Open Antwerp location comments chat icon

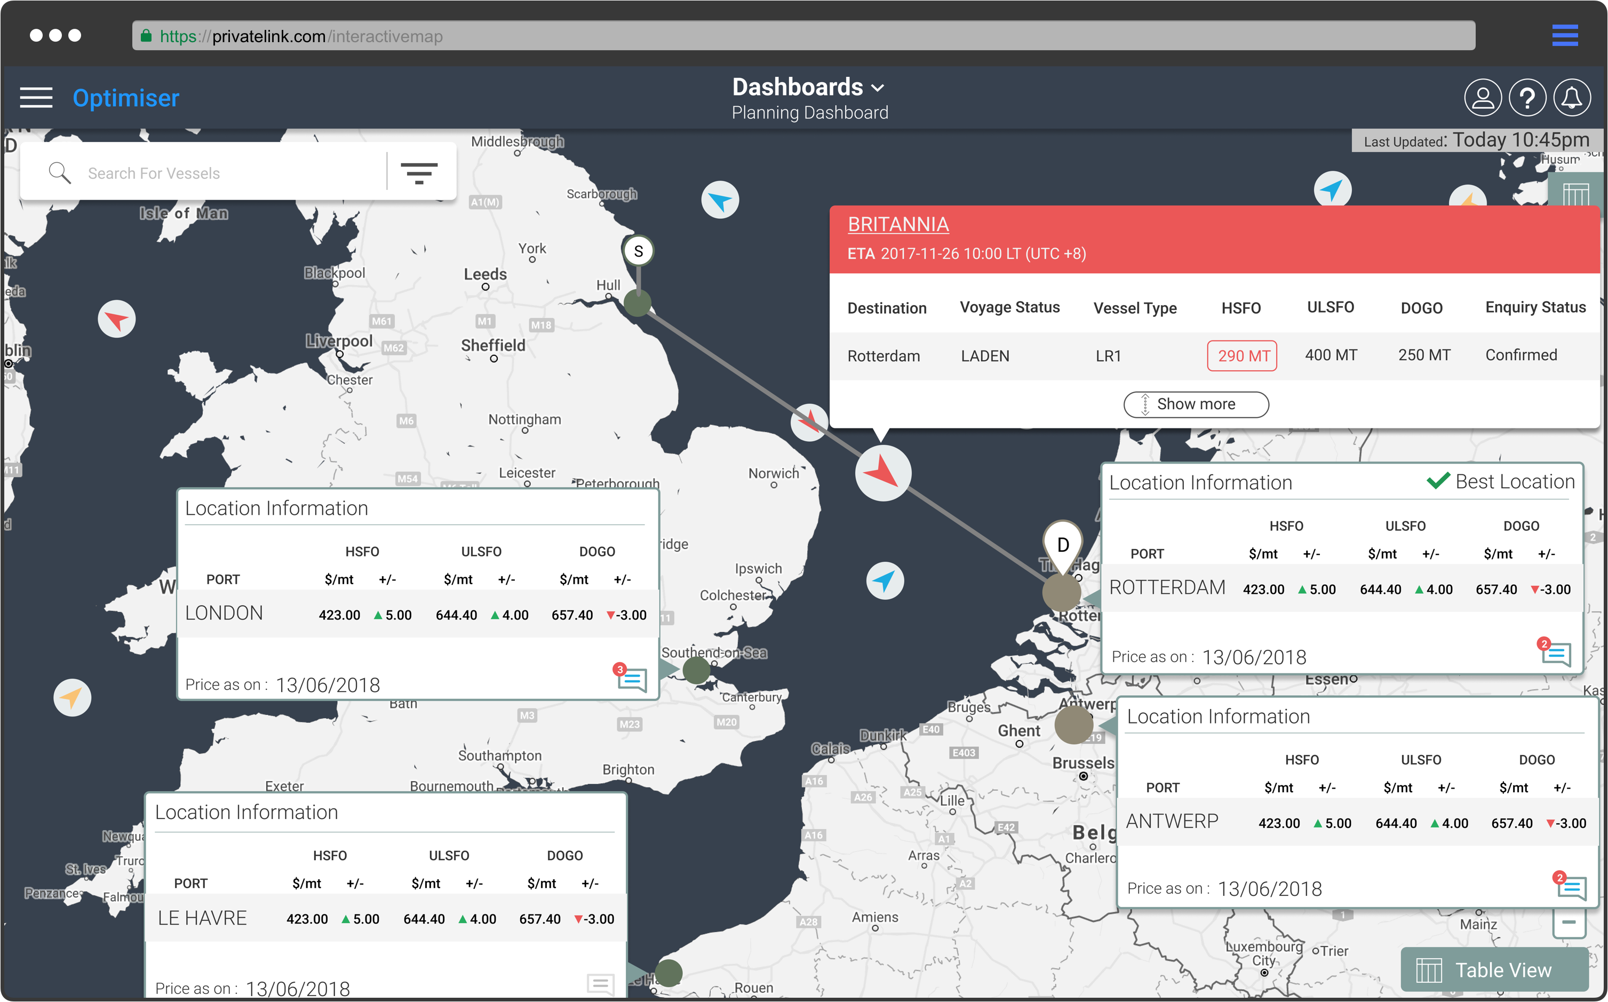1572,887
